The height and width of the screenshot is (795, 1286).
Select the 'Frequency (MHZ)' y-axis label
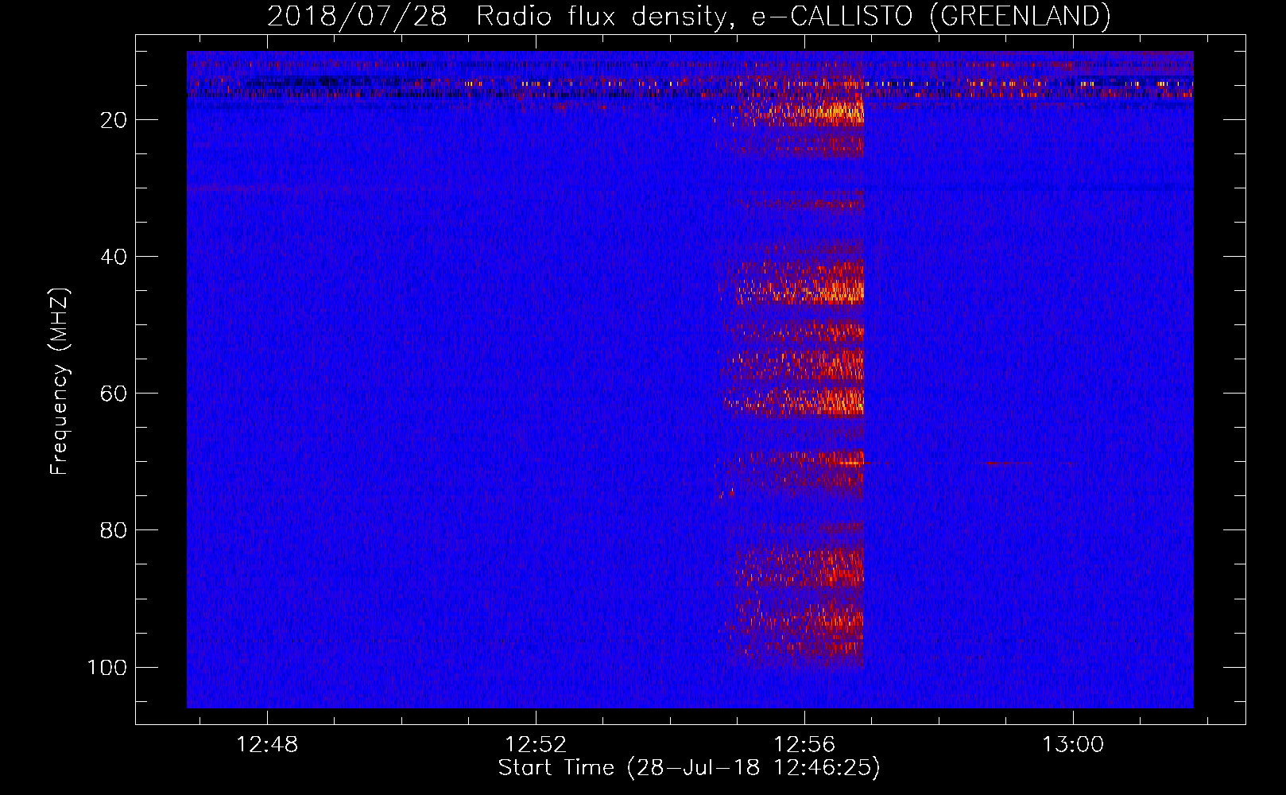tap(60, 381)
